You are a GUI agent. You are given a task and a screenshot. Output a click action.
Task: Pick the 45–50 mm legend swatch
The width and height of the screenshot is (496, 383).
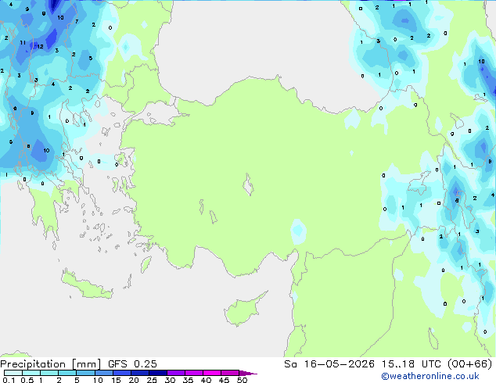[230, 373]
